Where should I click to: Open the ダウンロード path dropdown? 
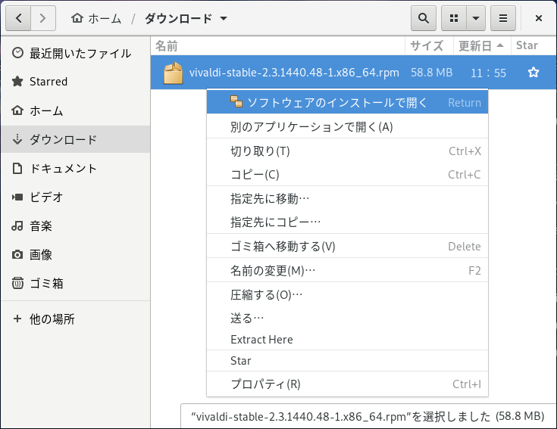click(186, 18)
